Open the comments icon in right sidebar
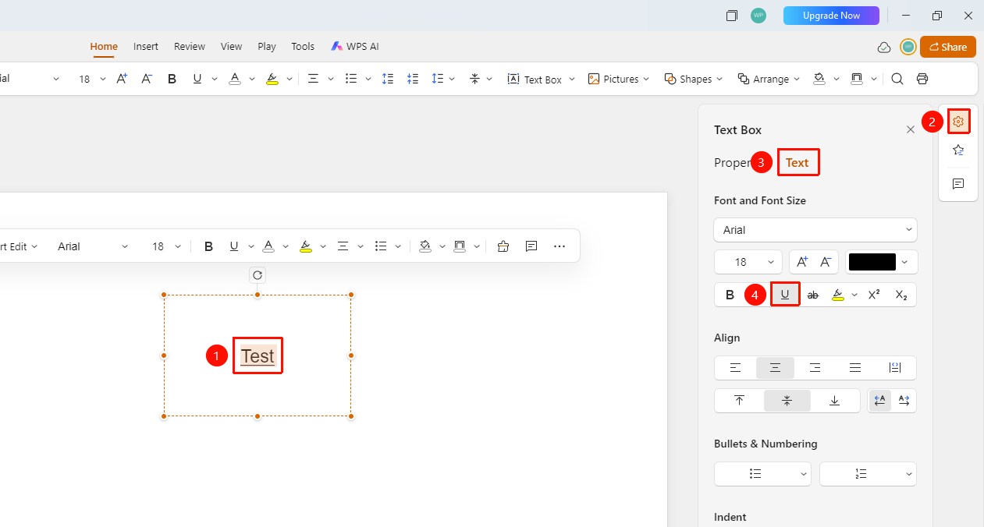Viewport: 984px width, 527px height. tap(958, 184)
